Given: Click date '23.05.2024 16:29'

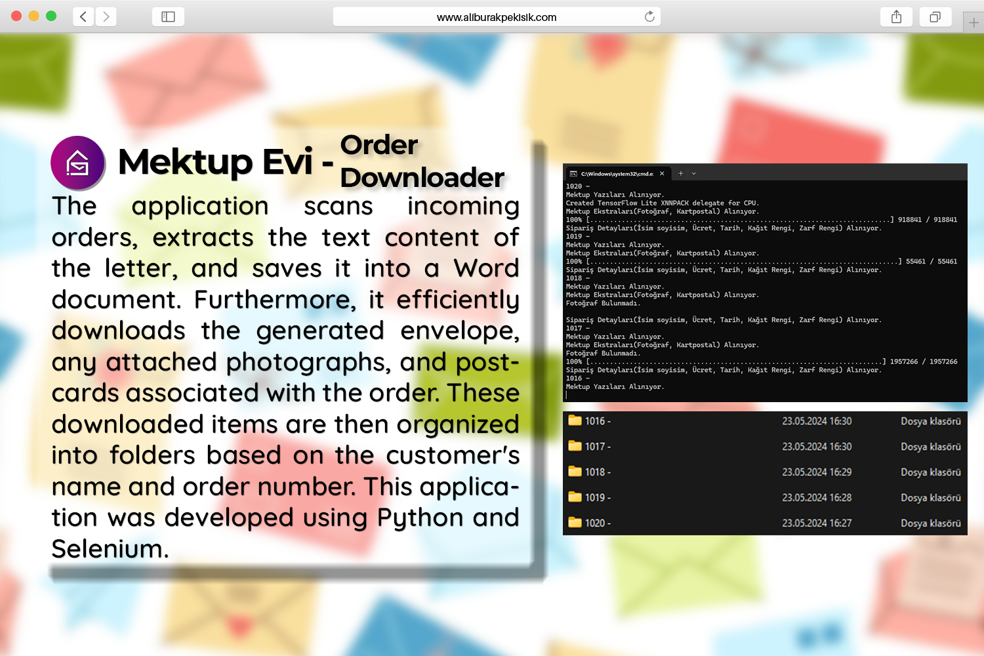Looking at the screenshot, I should [x=817, y=472].
